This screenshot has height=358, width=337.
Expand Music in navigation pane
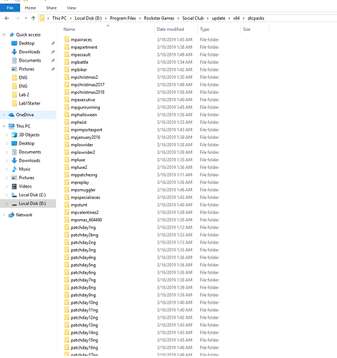coord(6,169)
